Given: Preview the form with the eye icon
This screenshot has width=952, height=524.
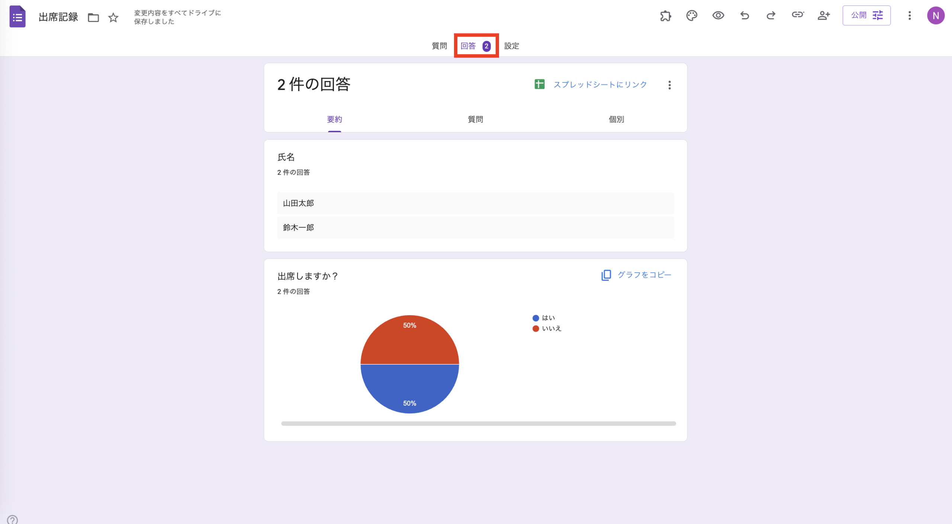Looking at the screenshot, I should (x=718, y=16).
